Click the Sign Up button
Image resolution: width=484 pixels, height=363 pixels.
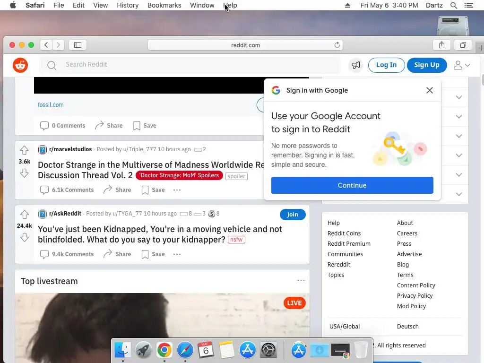pyautogui.click(x=427, y=65)
